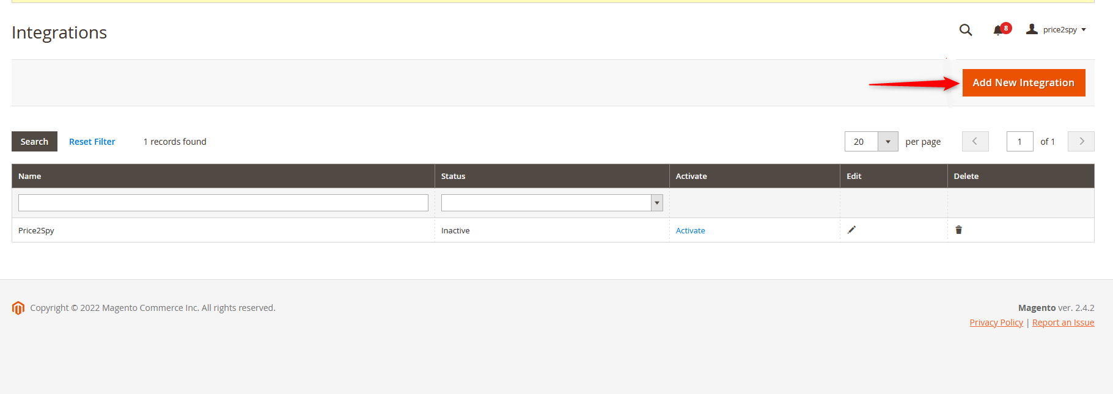Click the Search button
This screenshot has height=394, width=1113.
tap(34, 142)
